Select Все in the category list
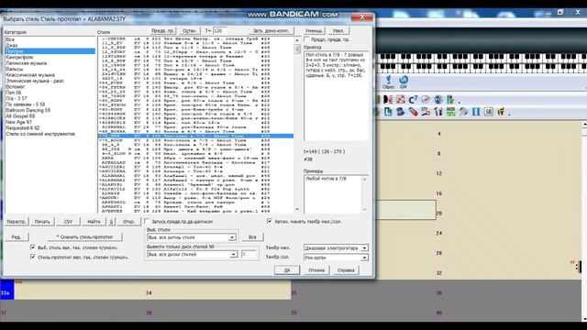 pos(50,39)
